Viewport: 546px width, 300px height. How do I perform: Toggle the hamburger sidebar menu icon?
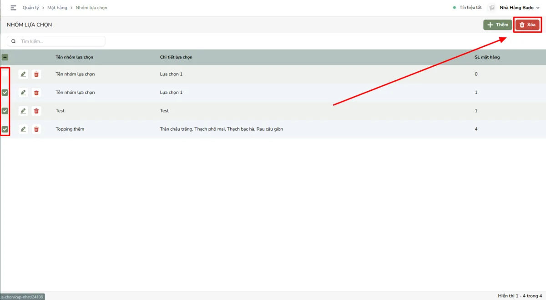[13, 8]
